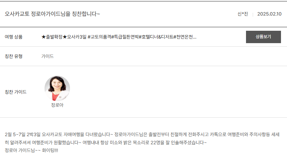Viewport: 287px width, 163px height.
Task: Click the author name 신*진
Action: pyautogui.click(x=243, y=14)
